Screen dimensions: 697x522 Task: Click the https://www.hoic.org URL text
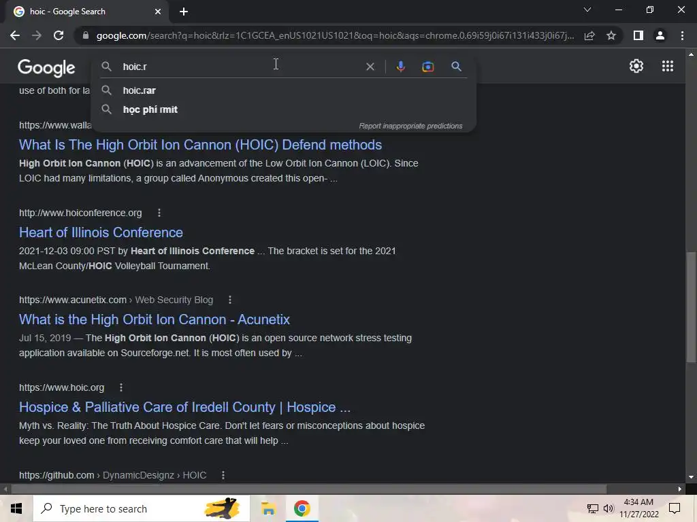click(61, 387)
